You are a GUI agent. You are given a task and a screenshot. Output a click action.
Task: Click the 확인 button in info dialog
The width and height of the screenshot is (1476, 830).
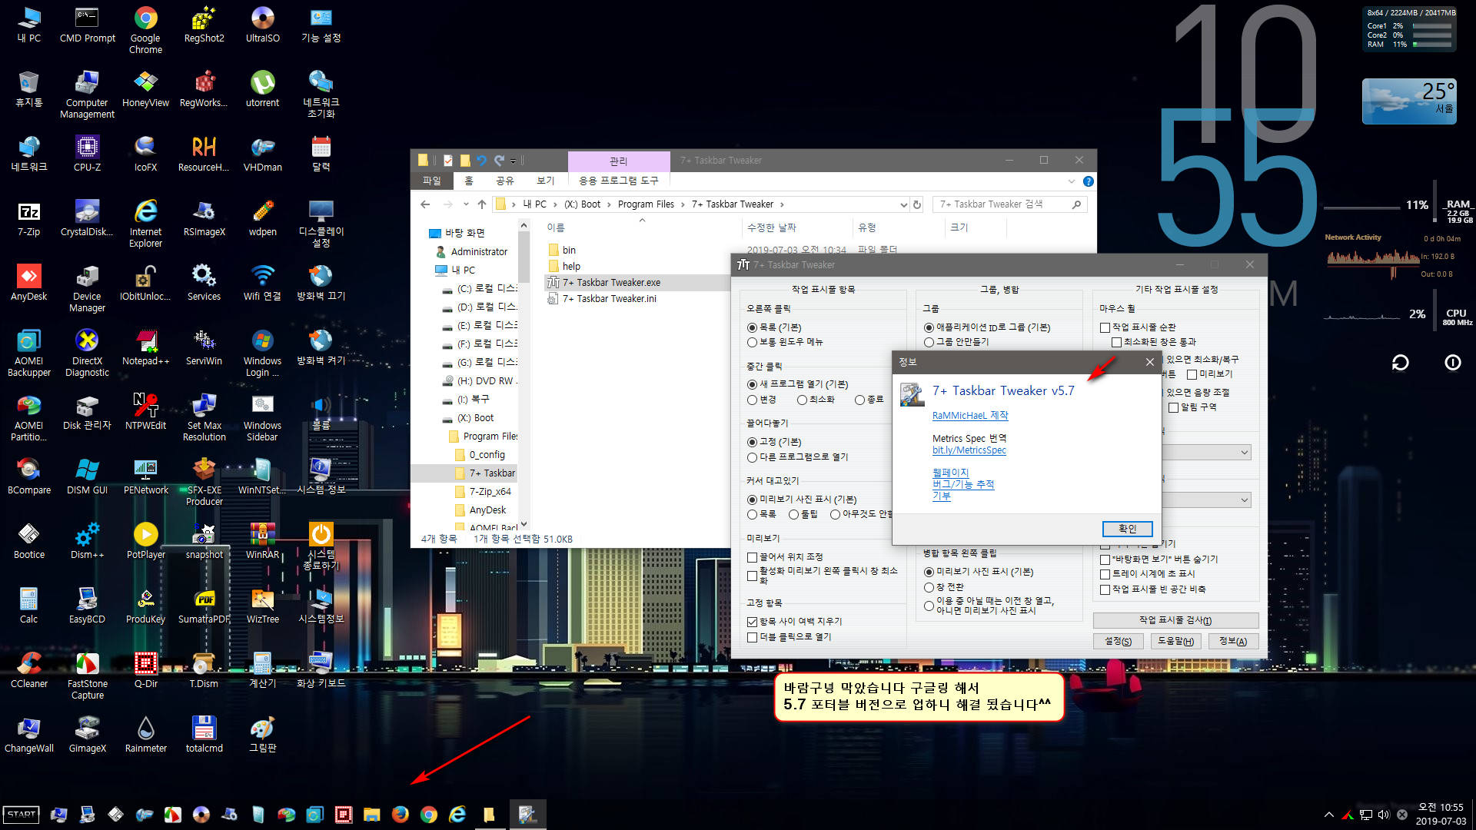[x=1127, y=529]
